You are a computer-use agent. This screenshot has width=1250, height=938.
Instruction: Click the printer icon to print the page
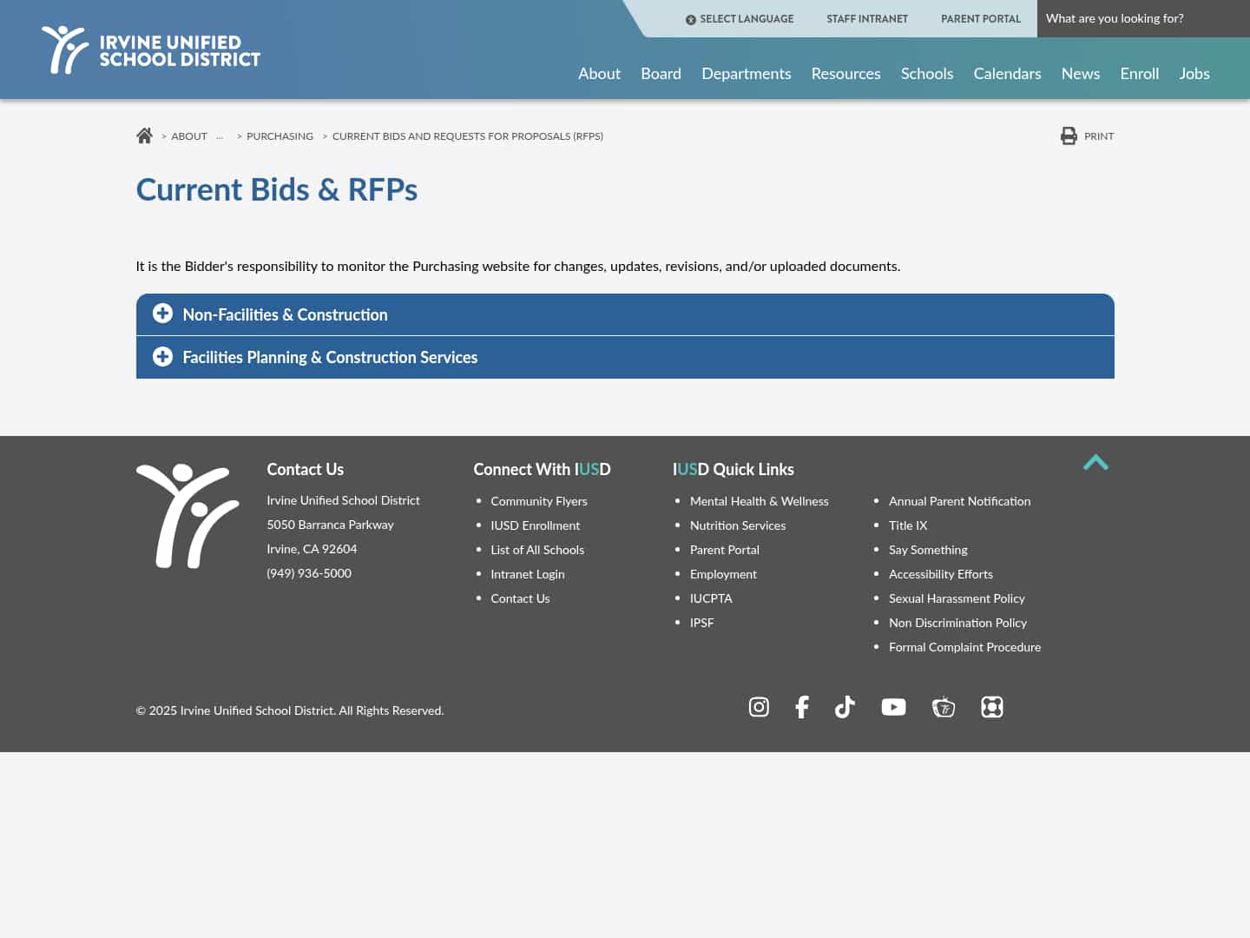(x=1069, y=135)
